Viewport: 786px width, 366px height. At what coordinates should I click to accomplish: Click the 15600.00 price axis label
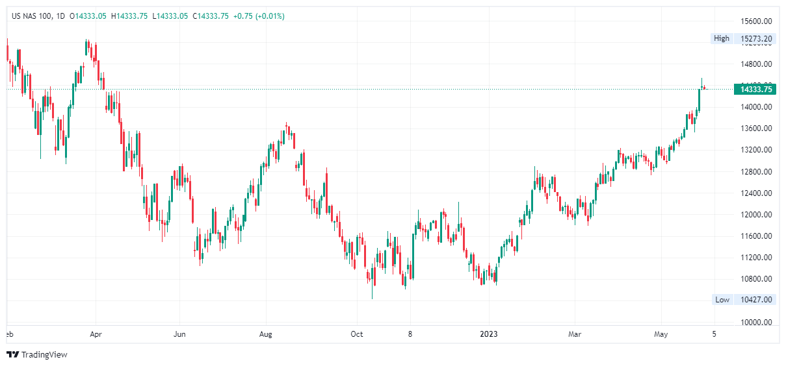click(x=756, y=21)
